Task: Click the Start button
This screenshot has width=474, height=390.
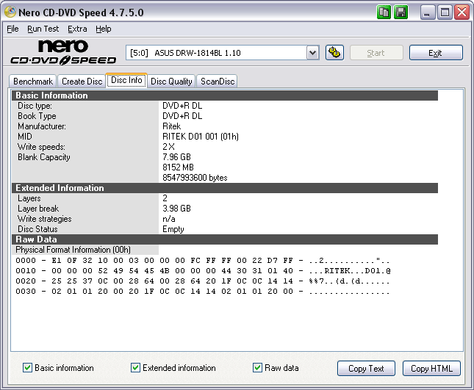Action: pyautogui.click(x=376, y=53)
